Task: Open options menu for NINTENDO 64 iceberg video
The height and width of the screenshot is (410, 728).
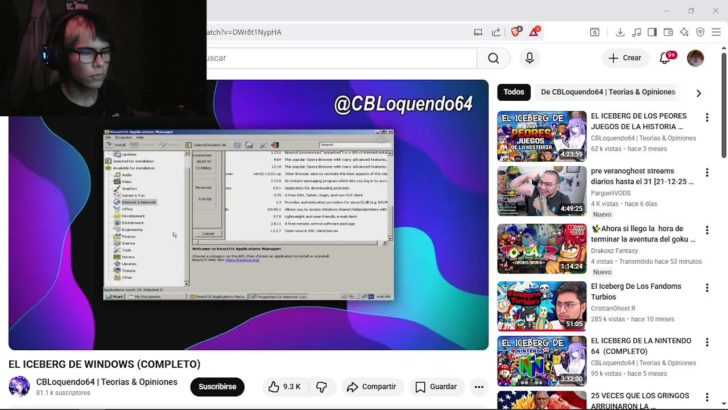Action: 707,342
